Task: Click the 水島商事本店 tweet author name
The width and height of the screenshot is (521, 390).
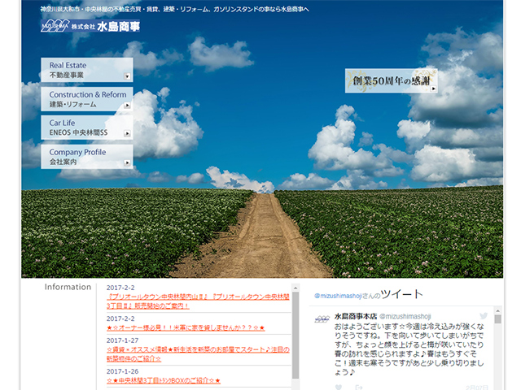Action: tap(354, 315)
